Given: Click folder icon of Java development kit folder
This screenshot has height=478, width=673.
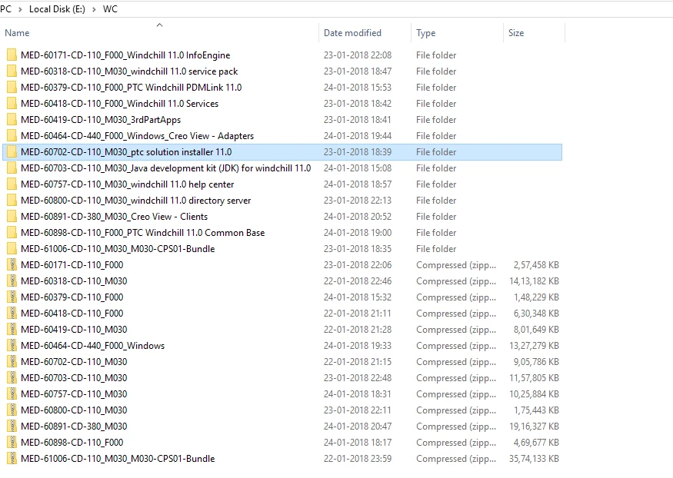Looking at the screenshot, I should [12, 168].
